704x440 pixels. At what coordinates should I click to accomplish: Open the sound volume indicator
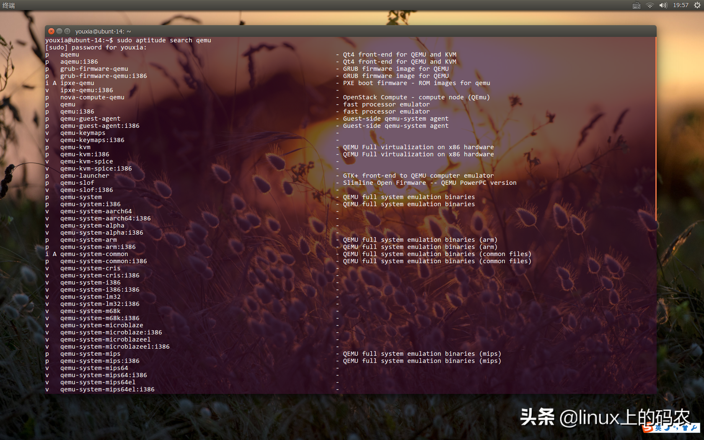point(663,5)
